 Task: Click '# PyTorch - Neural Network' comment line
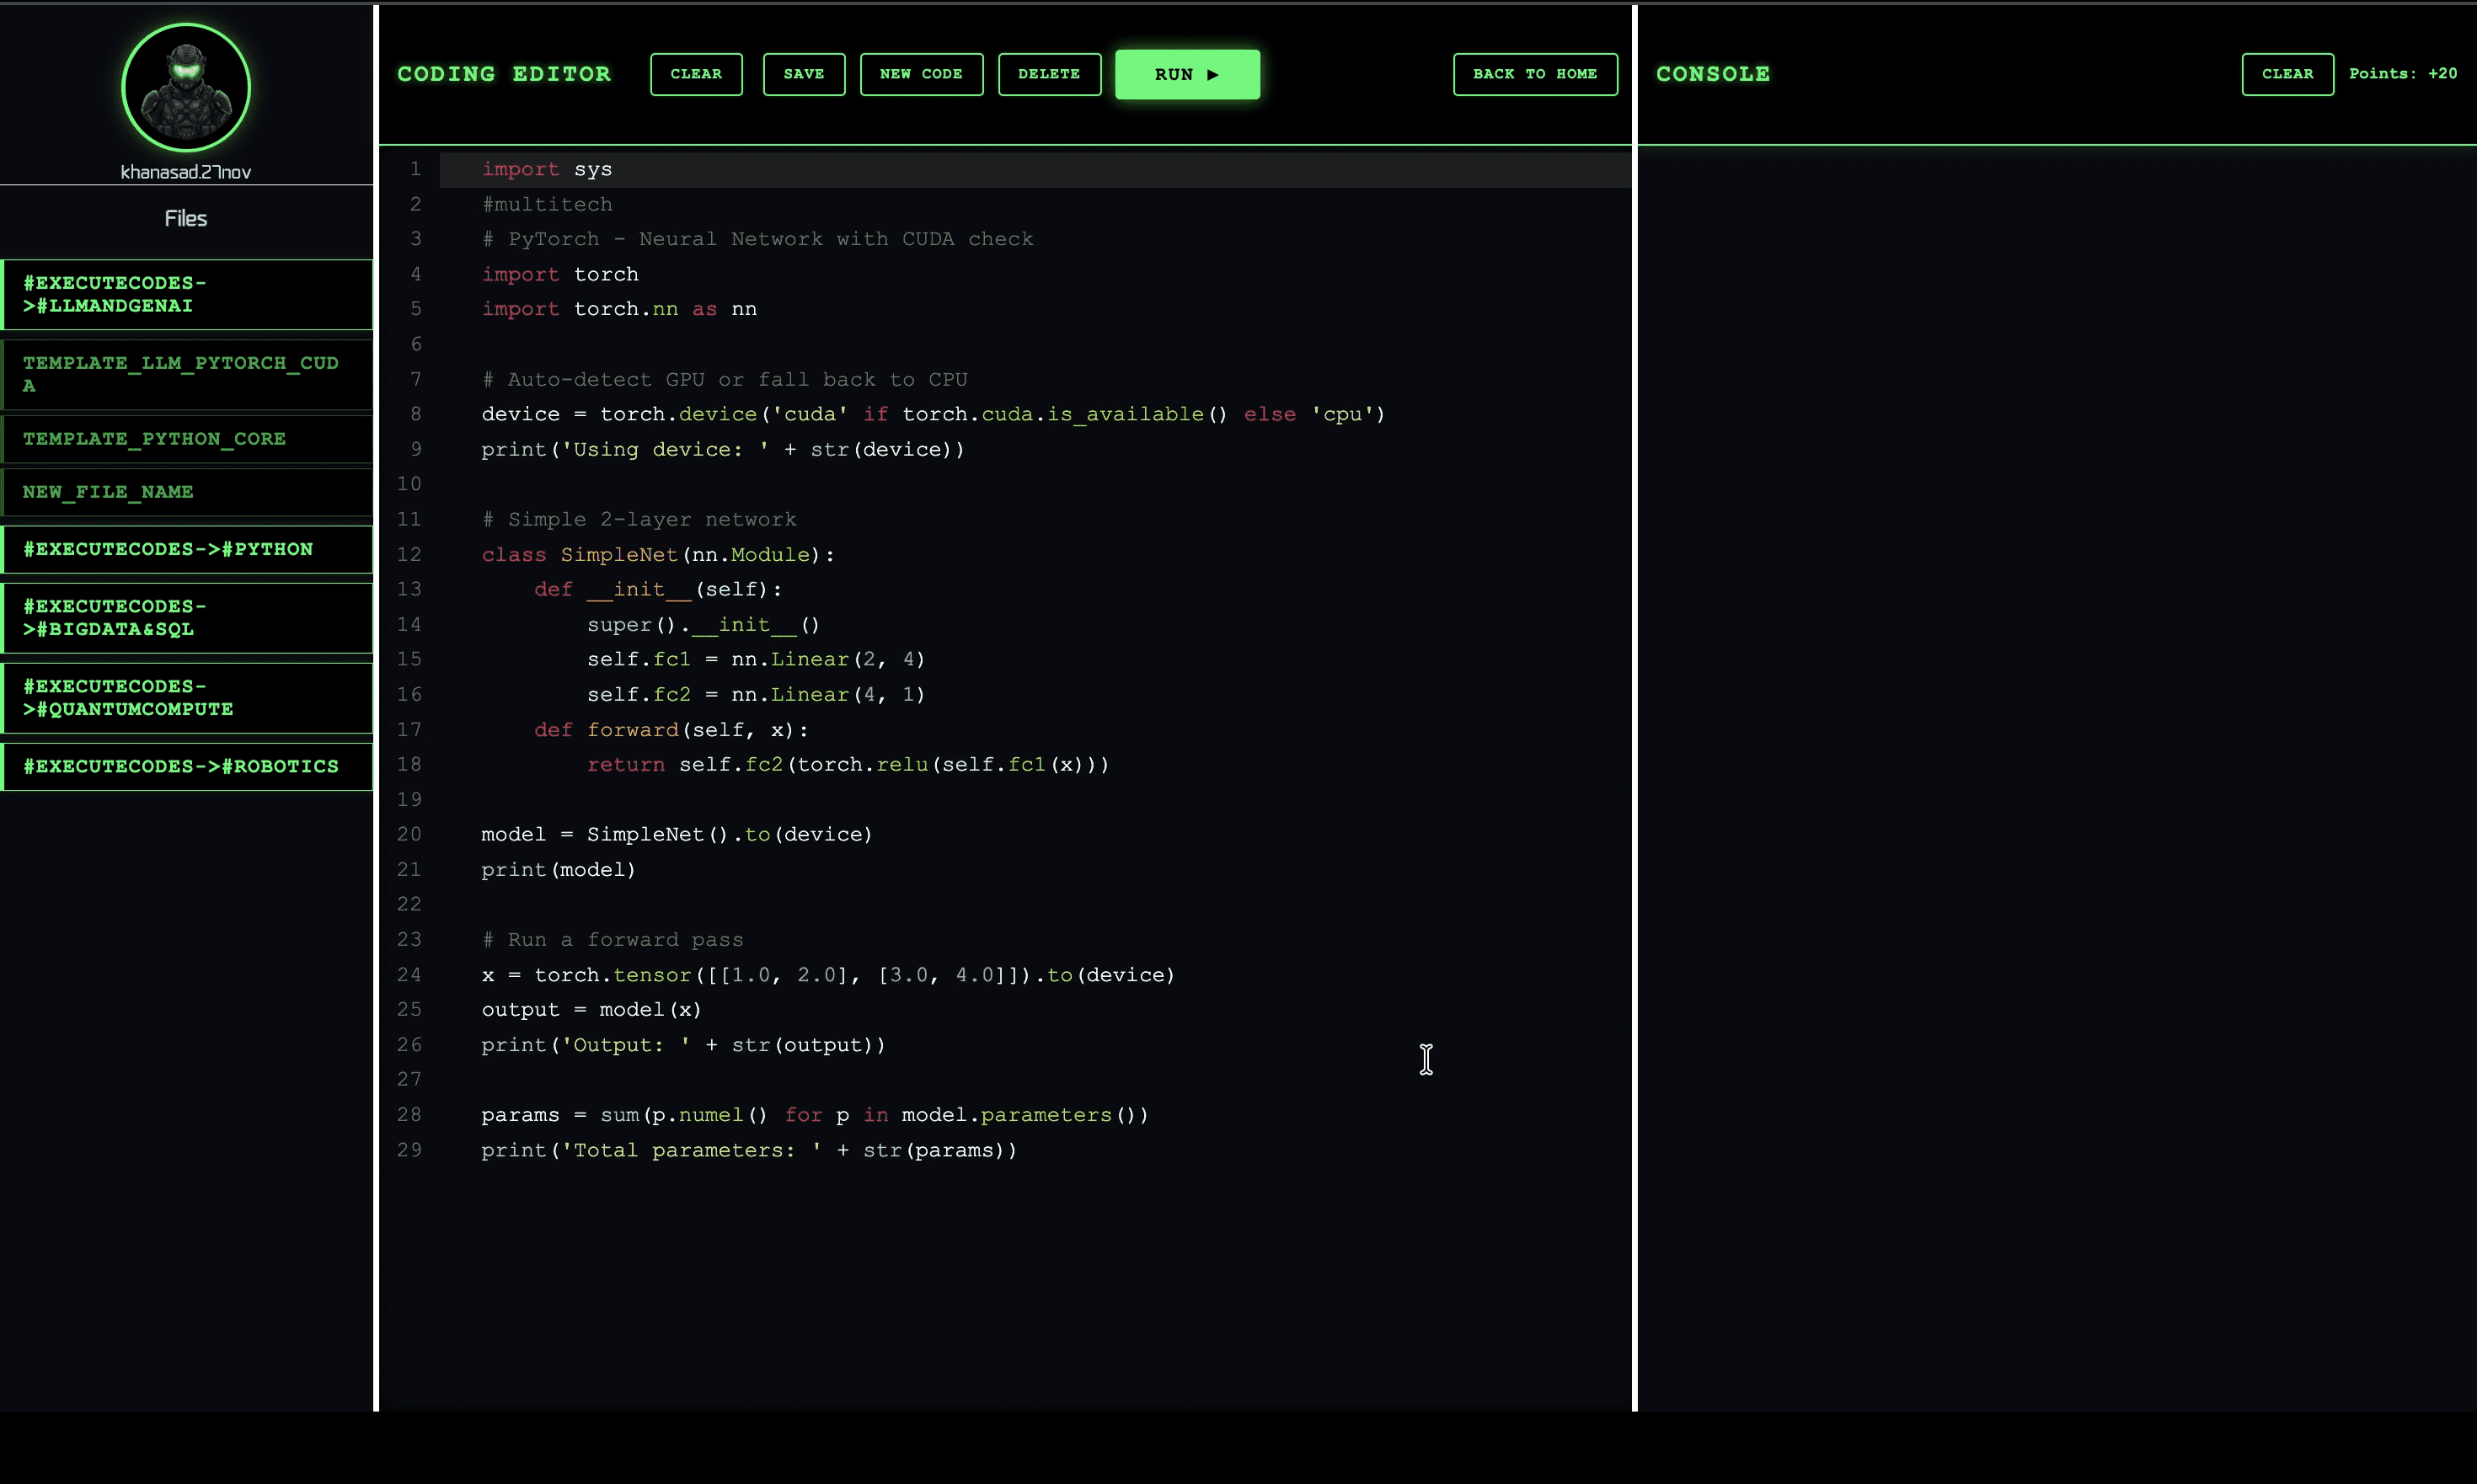click(757, 239)
